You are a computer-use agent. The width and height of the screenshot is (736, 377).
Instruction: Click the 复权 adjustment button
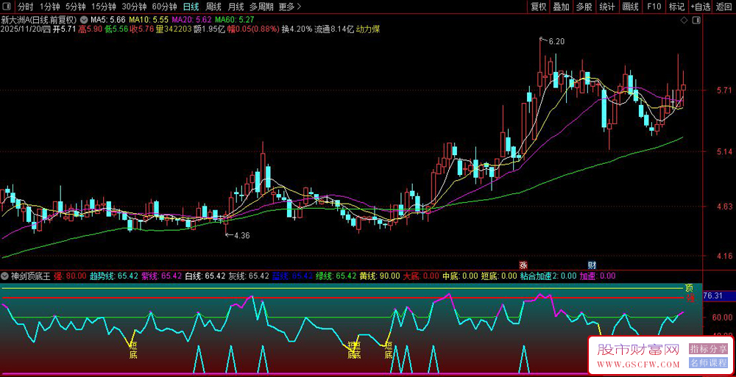(x=538, y=7)
